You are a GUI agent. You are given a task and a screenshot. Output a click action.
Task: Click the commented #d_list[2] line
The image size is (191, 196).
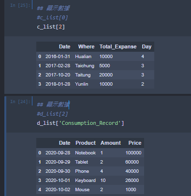[52, 114]
